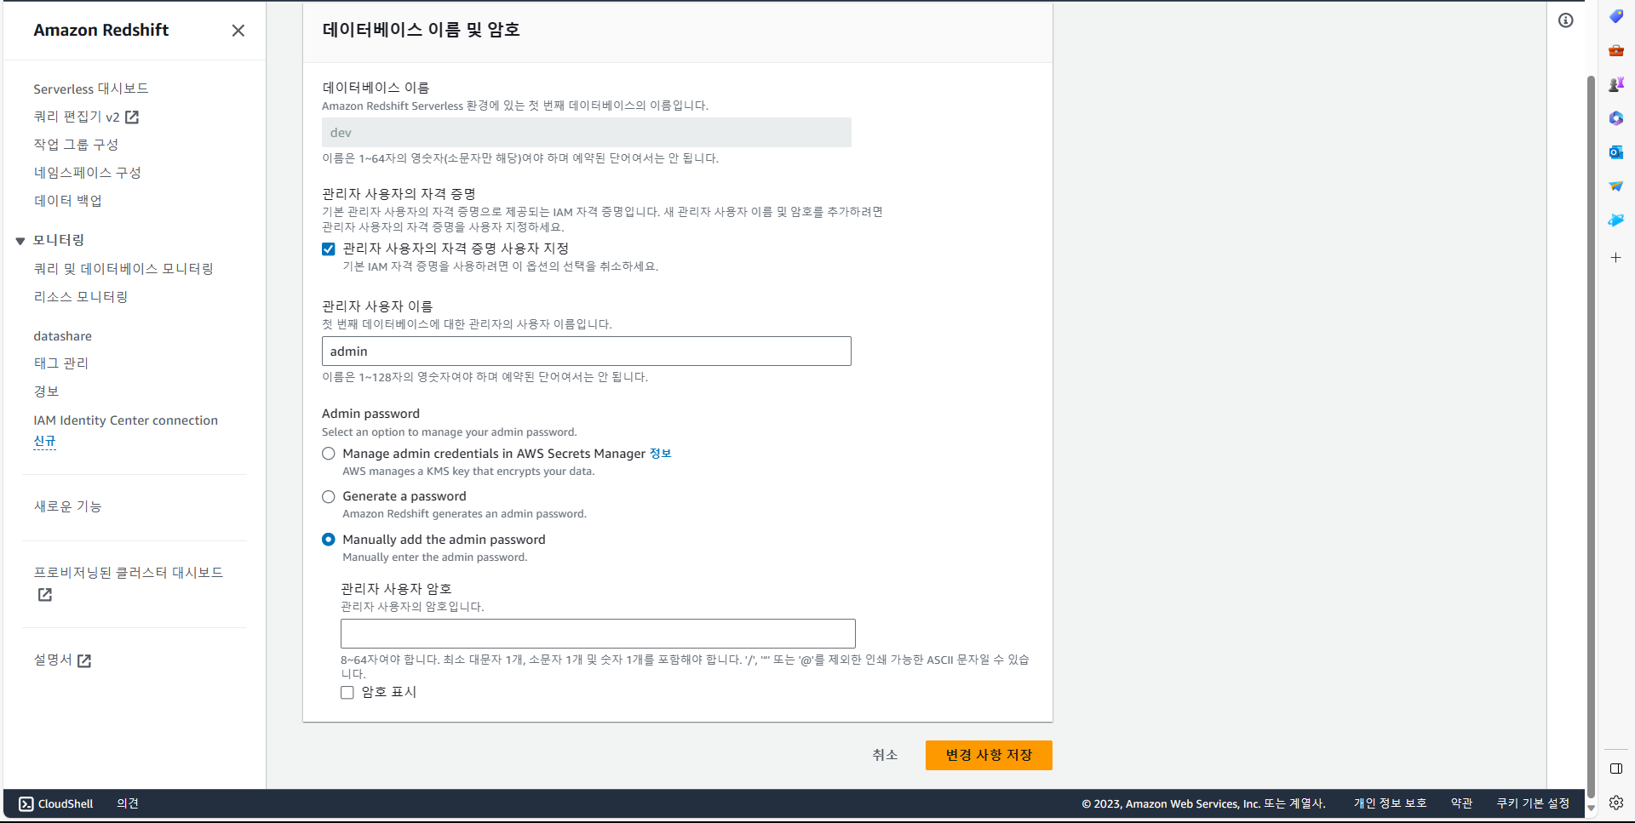Select Generate a password radio option
The width and height of the screenshot is (1635, 823).
[329, 497]
